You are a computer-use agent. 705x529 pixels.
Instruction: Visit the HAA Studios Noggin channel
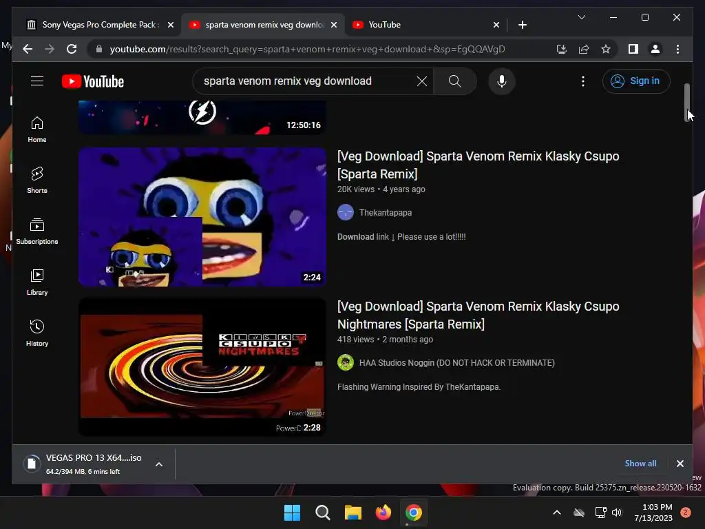457,363
